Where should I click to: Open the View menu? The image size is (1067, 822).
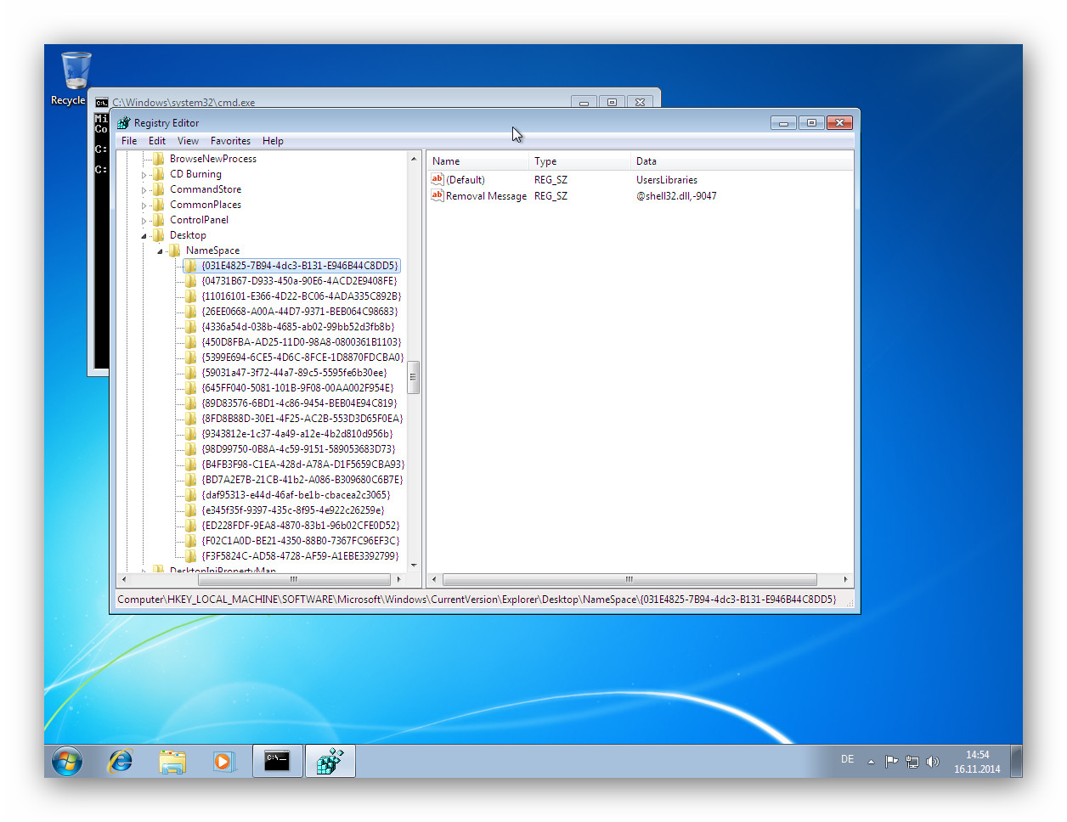(188, 141)
